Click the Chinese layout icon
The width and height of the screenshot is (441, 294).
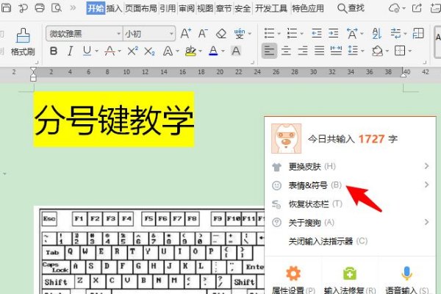(352, 34)
